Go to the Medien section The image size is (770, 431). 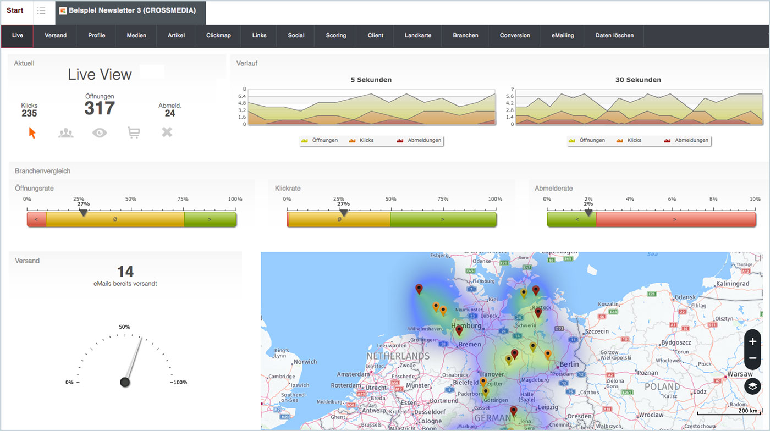click(136, 36)
